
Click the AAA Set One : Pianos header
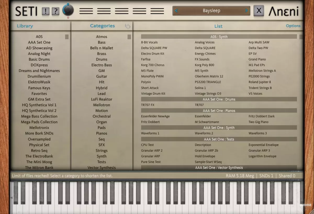219,111
